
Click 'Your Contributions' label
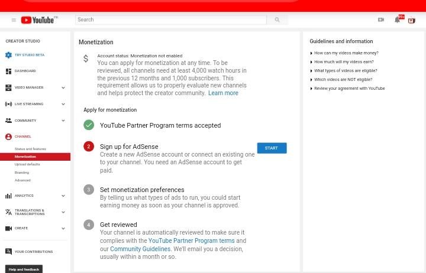[x=34, y=252]
